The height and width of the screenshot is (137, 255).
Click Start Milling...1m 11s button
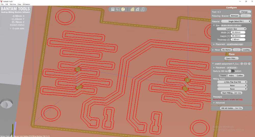tap(232, 93)
